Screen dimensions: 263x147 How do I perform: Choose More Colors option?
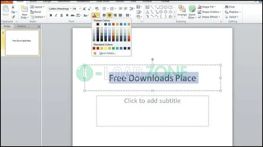pos(107,53)
